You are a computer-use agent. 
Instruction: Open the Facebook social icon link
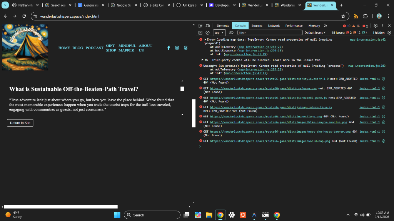169,48
